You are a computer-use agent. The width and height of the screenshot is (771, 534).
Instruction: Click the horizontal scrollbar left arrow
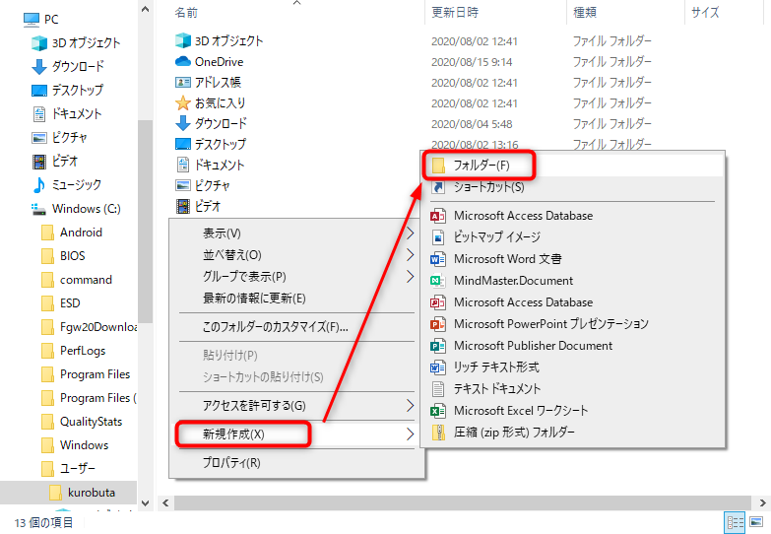[x=165, y=503]
